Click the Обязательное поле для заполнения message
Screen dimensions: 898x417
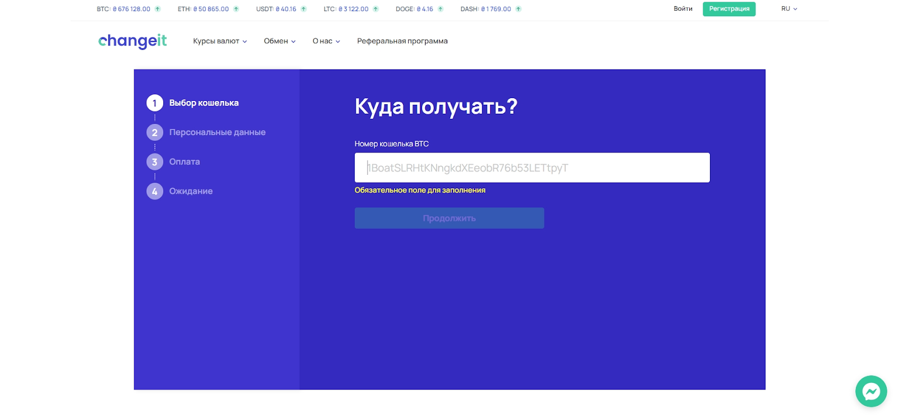(420, 191)
